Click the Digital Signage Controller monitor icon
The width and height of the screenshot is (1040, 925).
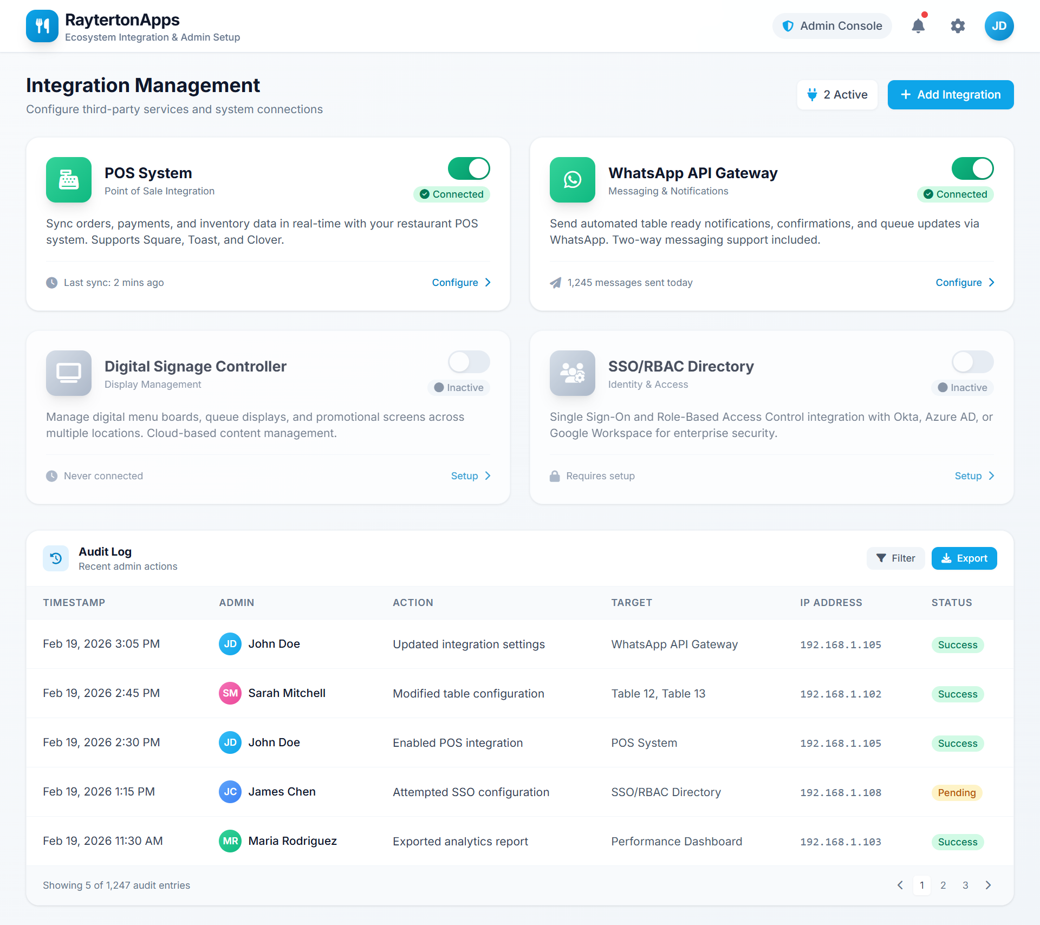[68, 373]
